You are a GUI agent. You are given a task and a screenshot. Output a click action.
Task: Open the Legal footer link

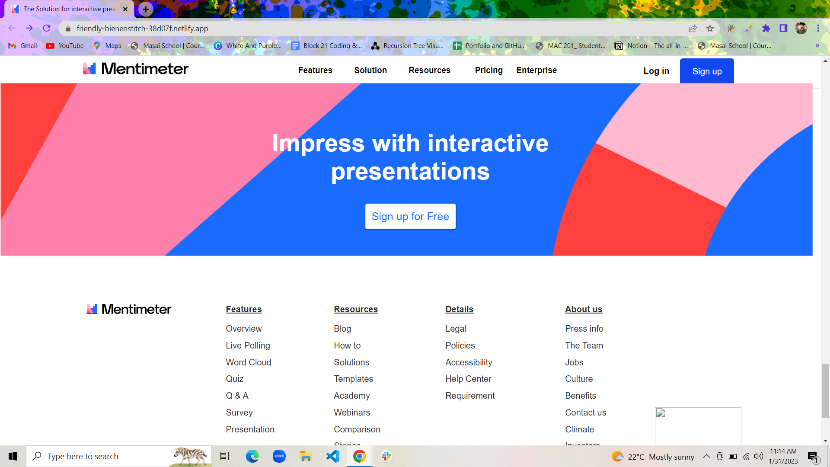coord(456,329)
